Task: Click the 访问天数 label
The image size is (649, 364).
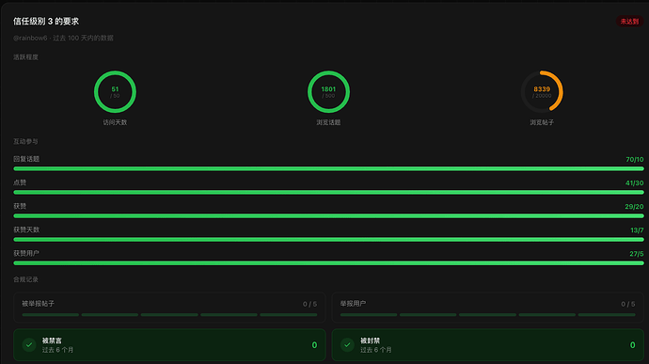Action: coord(115,122)
